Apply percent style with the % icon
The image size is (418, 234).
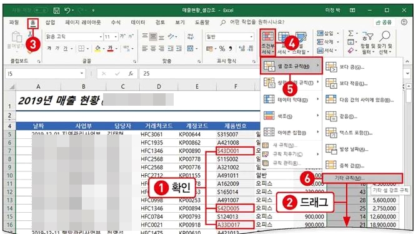(222, 49)
